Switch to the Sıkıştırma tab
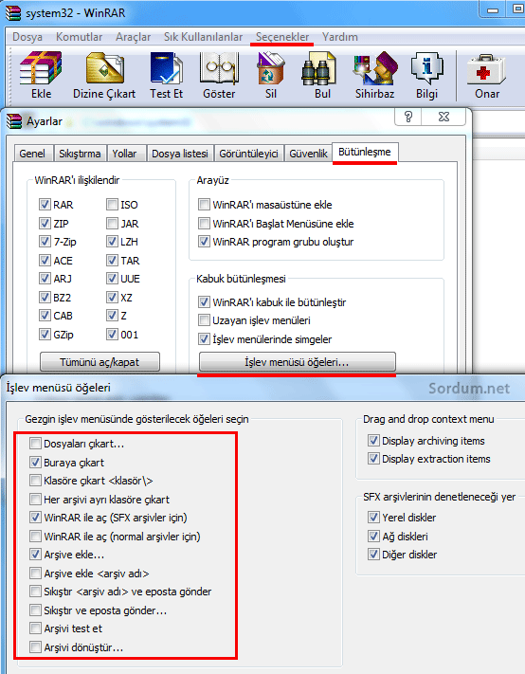Screen dimensions: 525x674 click(x=80, y=154)
